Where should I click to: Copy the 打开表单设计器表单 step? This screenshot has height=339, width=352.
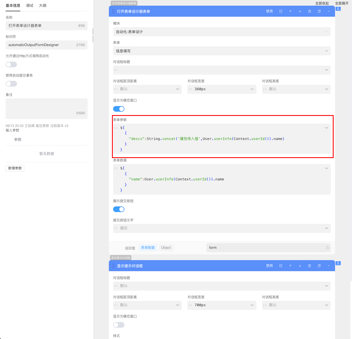(319, 11)
